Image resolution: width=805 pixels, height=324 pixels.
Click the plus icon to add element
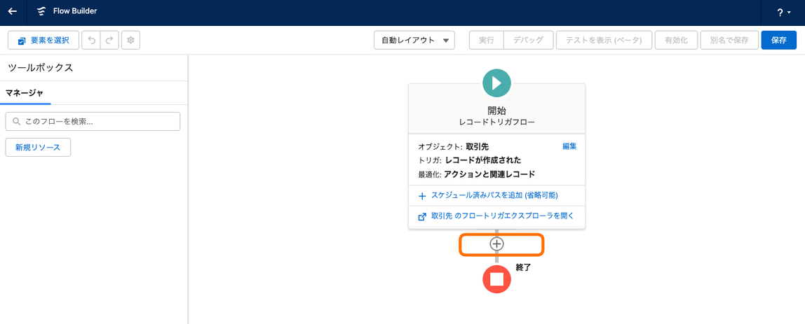click(x=496, y=244)
